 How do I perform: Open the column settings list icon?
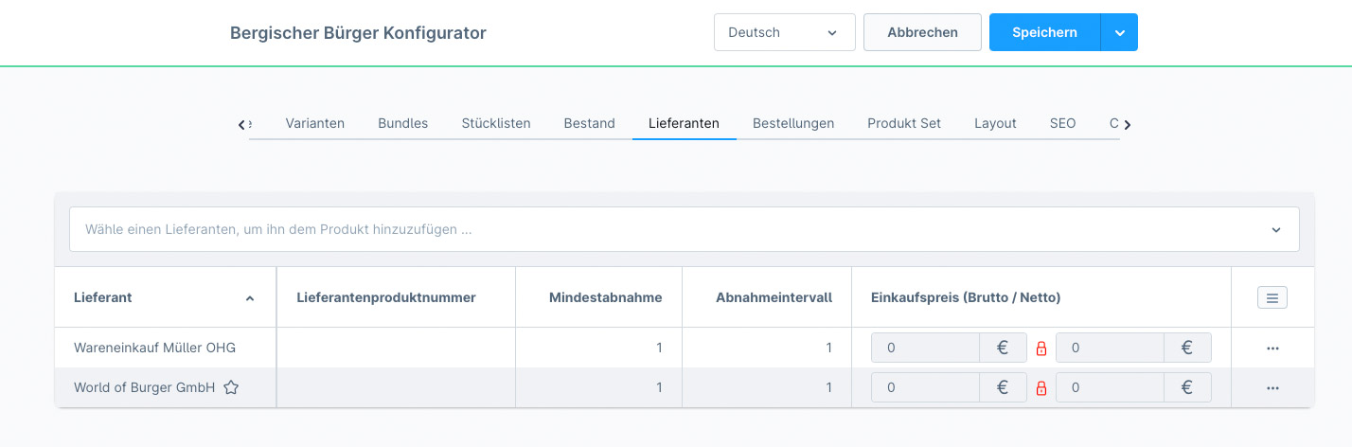pos(1272,297)
